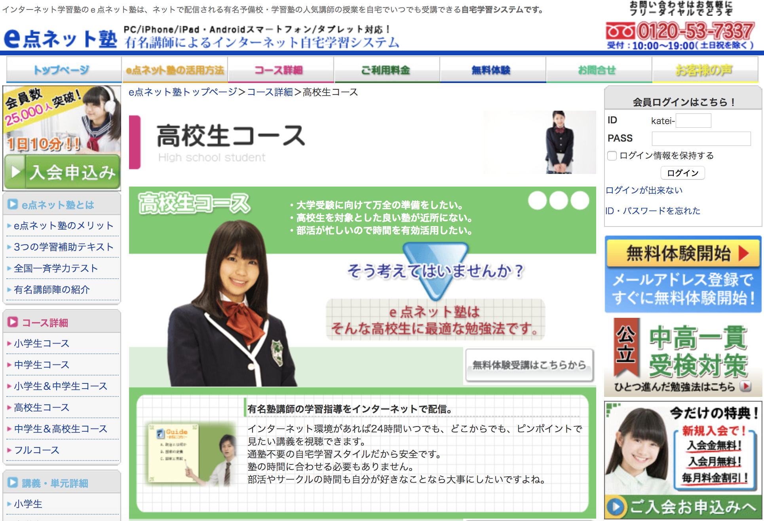
Task: Open e点ネット塾のメリット sidebar link
Action: (63, 226)
